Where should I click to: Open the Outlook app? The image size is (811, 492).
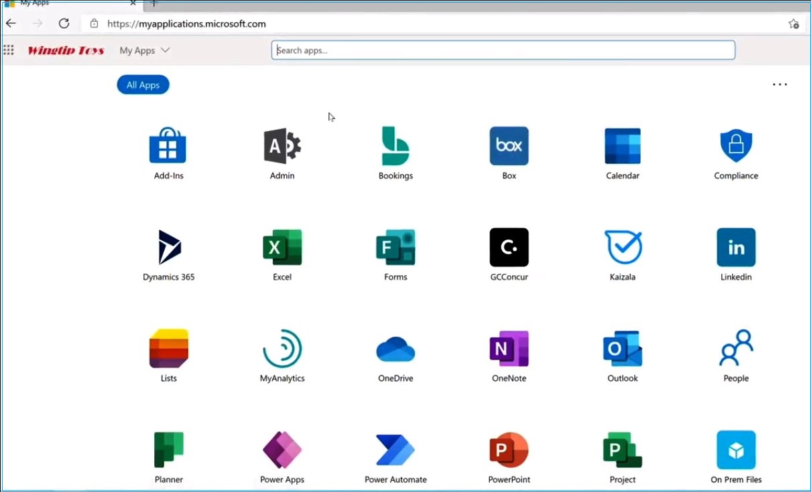[x=623, y=355]
